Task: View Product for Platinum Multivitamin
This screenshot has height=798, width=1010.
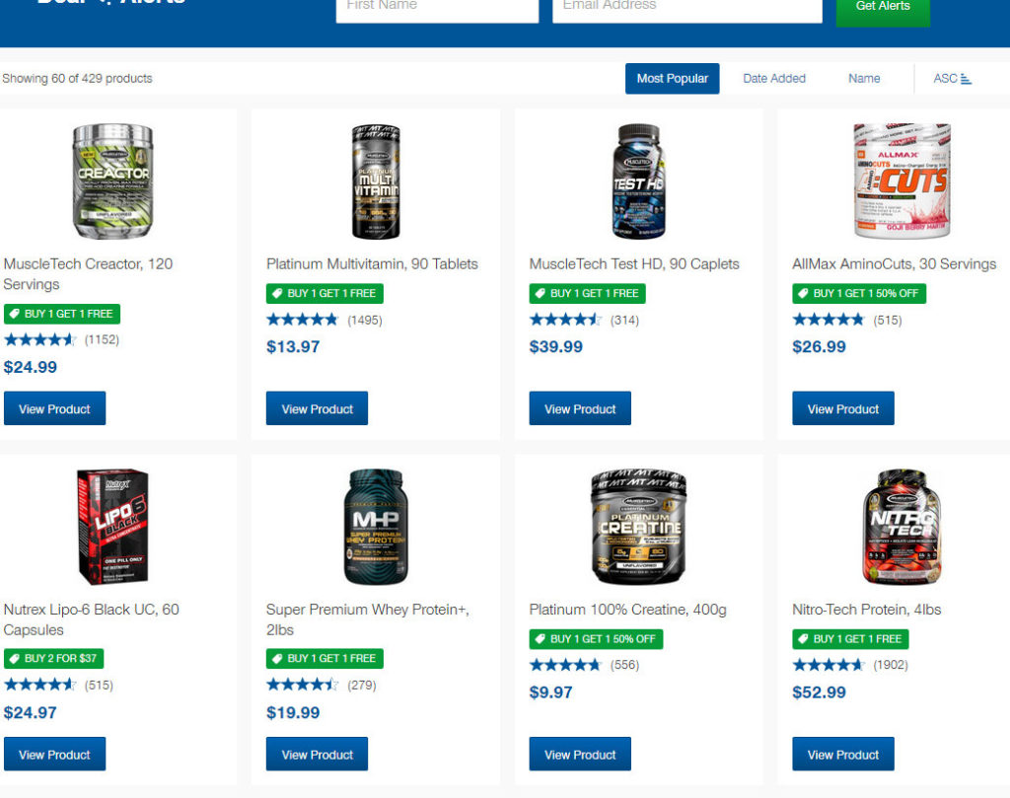Action: point(317,408)
